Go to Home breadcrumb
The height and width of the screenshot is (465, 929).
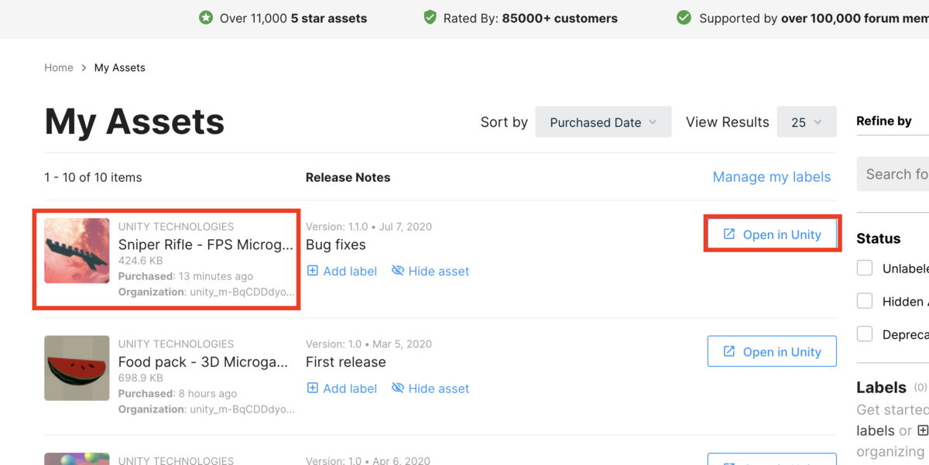pos(59,67)
